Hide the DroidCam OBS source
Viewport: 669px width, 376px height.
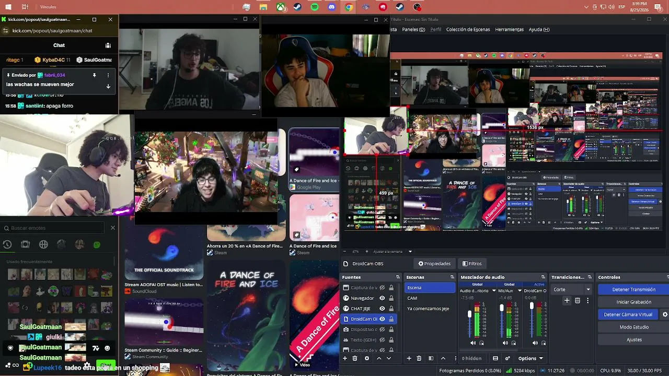pyautogui.click(x=382, y=319)
